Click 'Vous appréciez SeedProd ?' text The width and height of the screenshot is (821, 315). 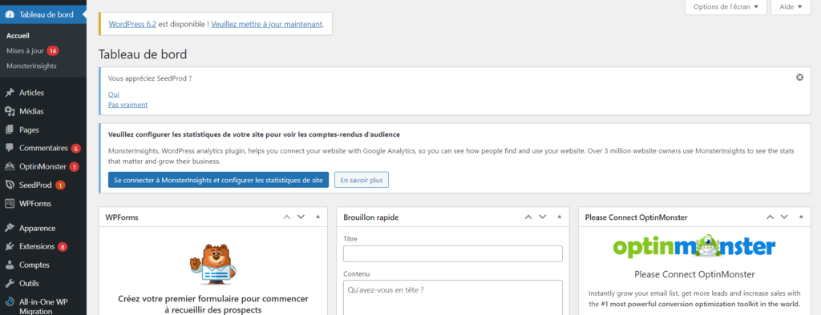[150, 78]
